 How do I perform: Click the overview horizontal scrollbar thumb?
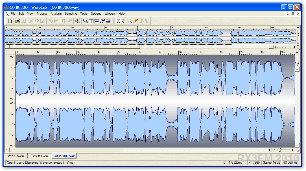coord(75,47)
